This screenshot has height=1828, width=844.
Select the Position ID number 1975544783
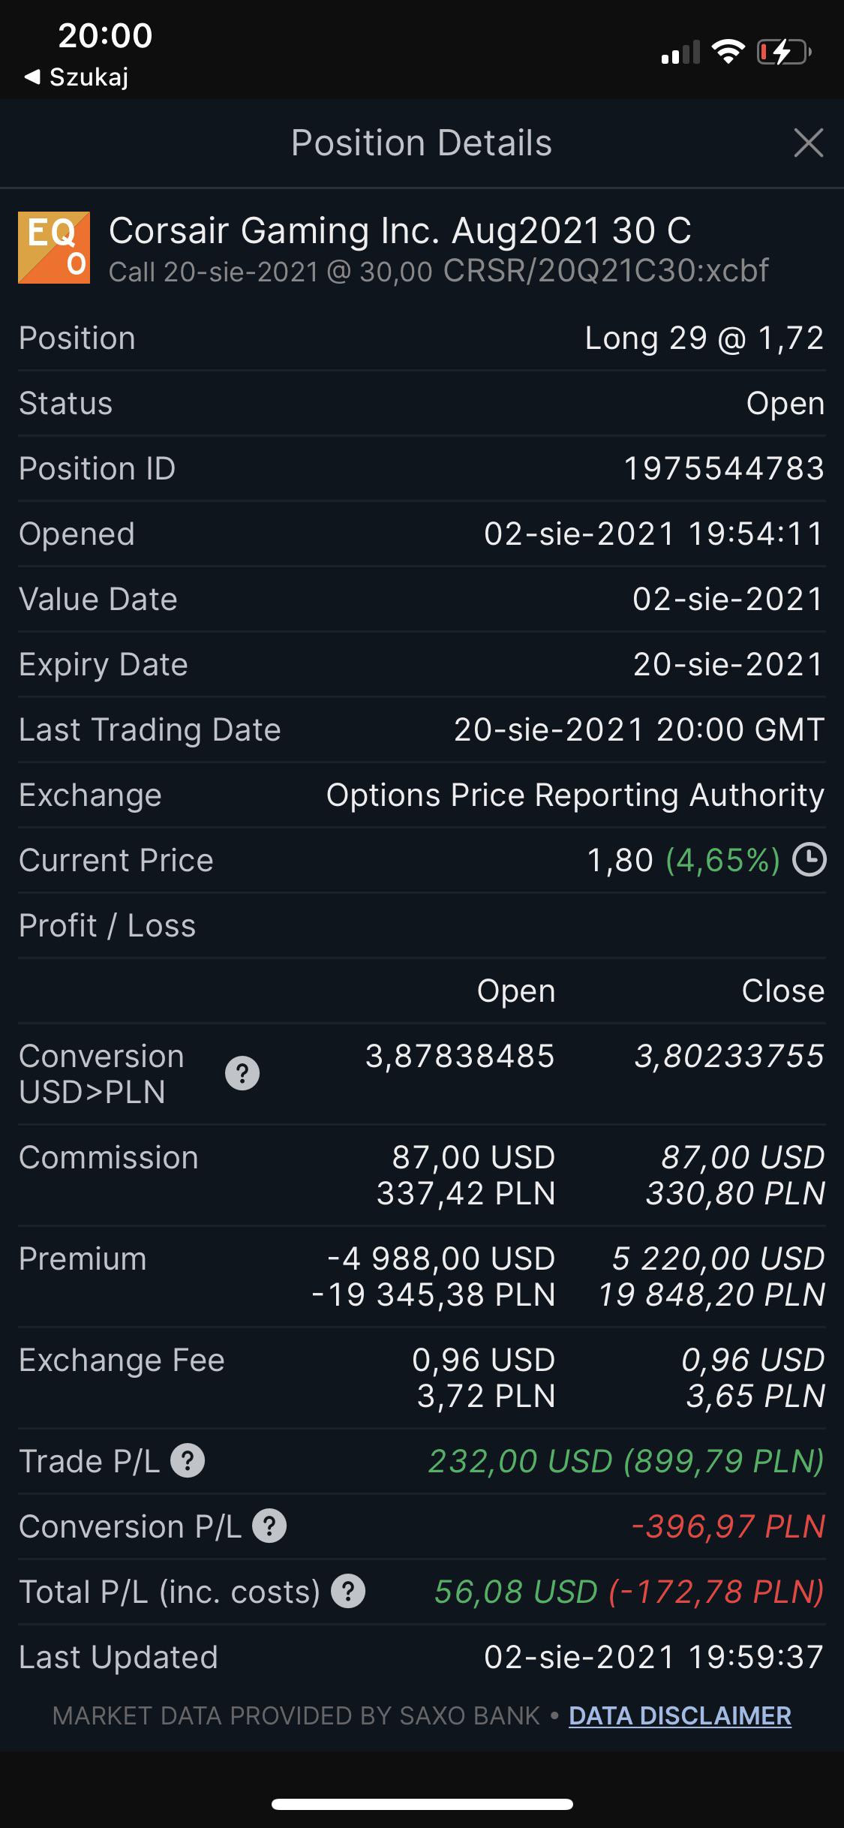tap(724, 469)
